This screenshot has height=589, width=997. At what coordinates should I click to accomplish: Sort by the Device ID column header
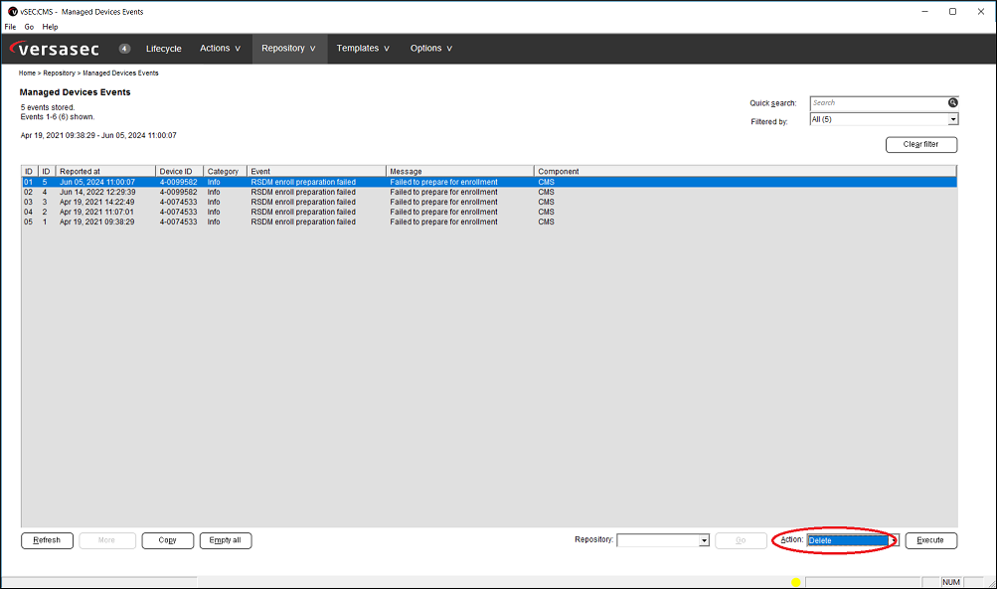click(179, 171)
